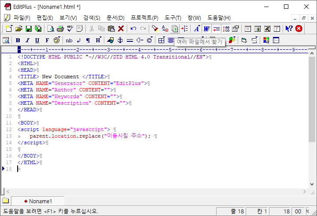Viewport: 317px width, 216px height.
Task: Insert non-breaking space with the nb icon
Action: (69, 40)
